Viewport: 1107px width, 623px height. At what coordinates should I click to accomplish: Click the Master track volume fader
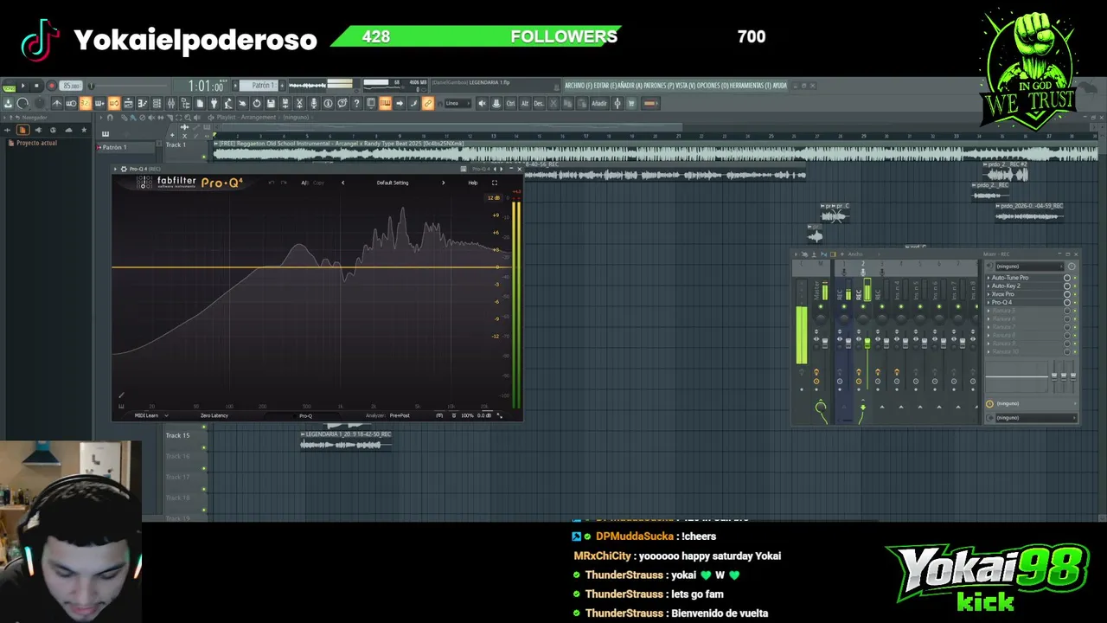pos(825,343)
